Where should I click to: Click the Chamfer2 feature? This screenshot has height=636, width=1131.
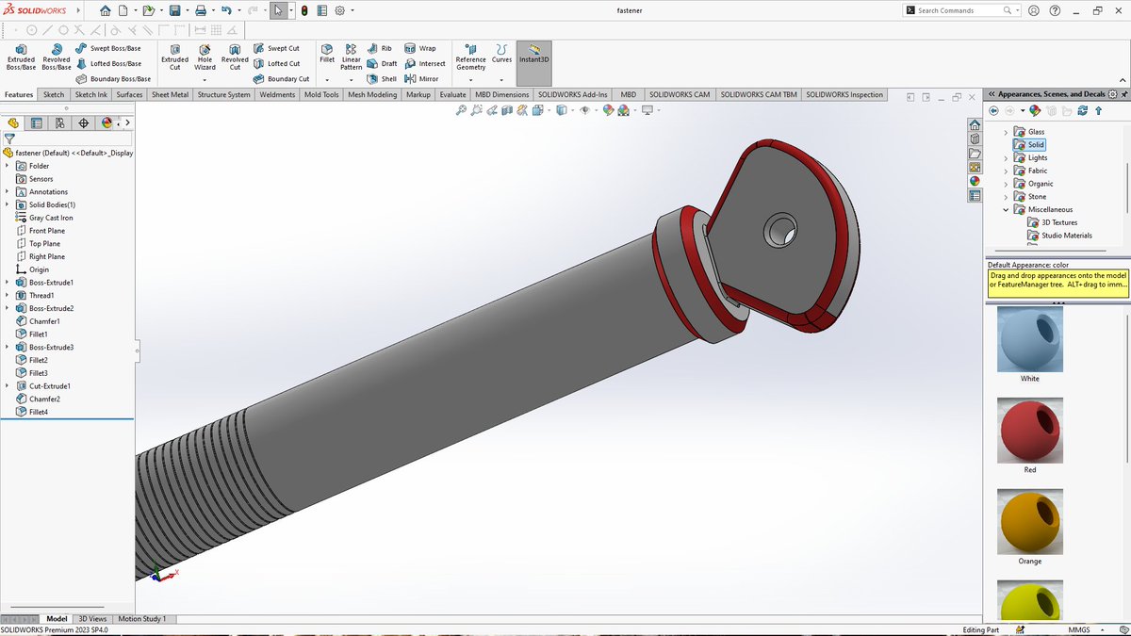coord(38,399)
